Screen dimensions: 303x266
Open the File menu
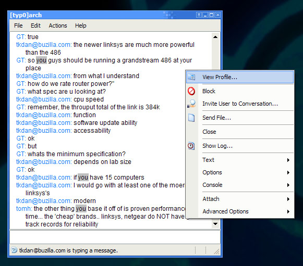point(18,26)
